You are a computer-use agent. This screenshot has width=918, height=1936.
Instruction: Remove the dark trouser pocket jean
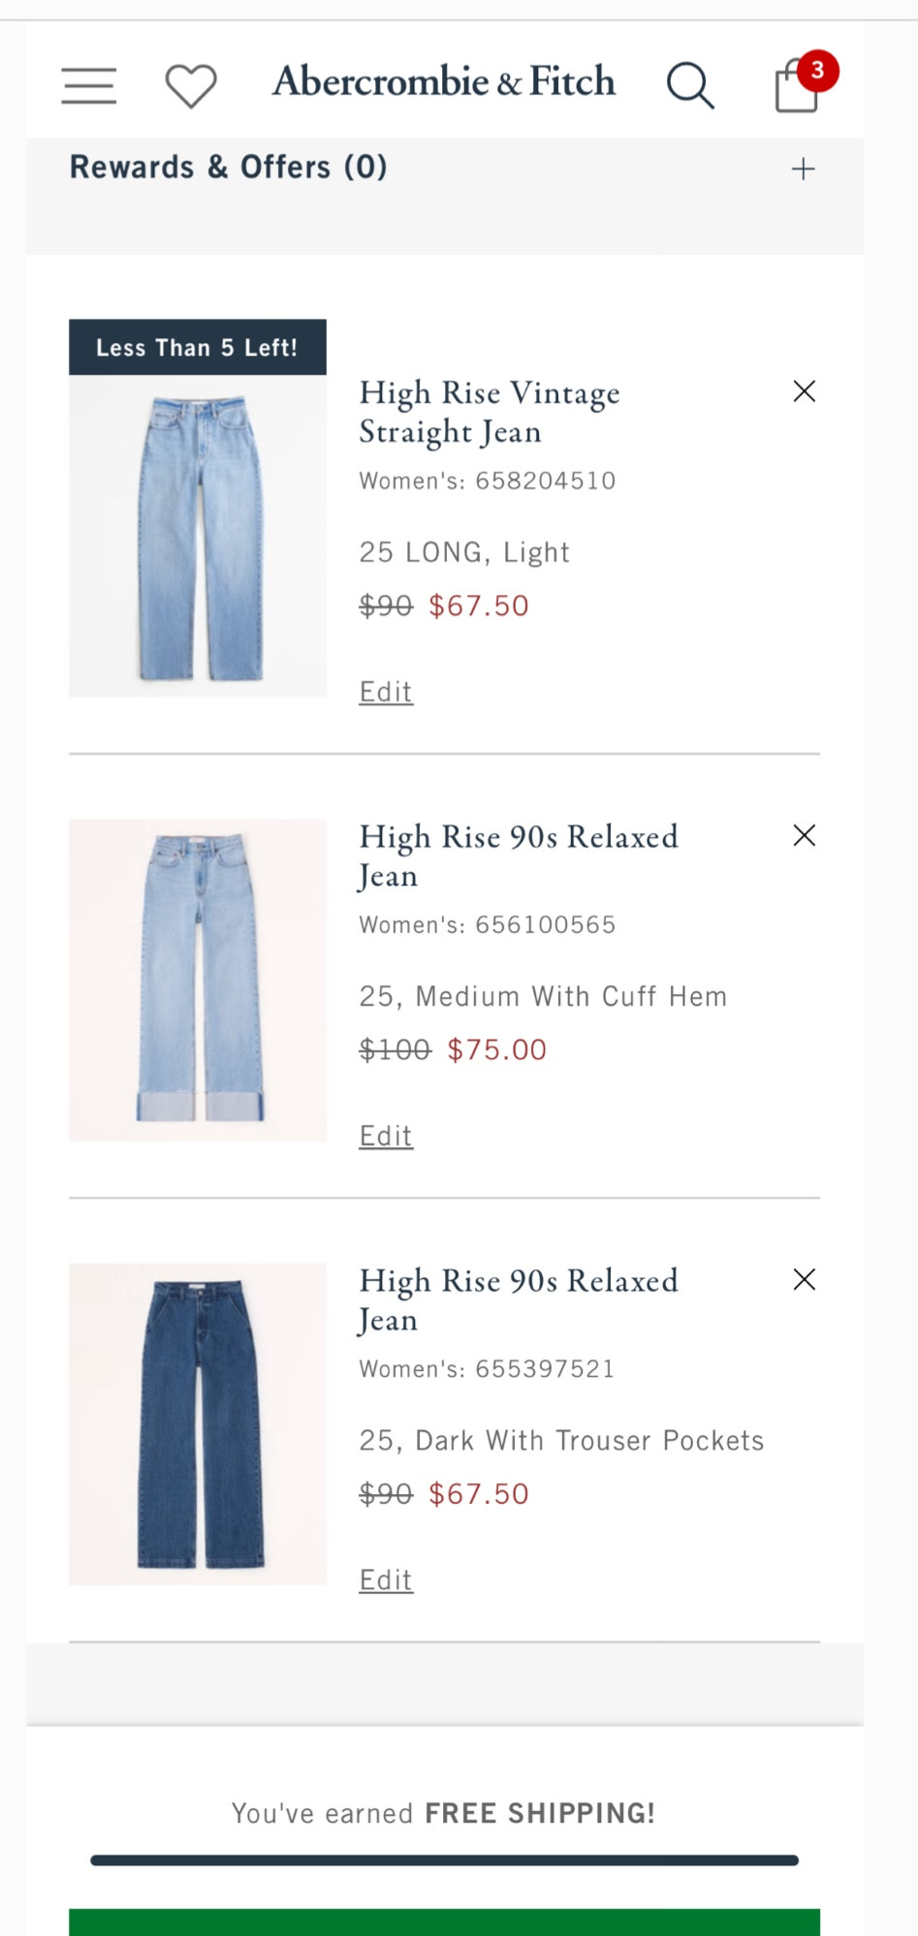coord(804,1279)
